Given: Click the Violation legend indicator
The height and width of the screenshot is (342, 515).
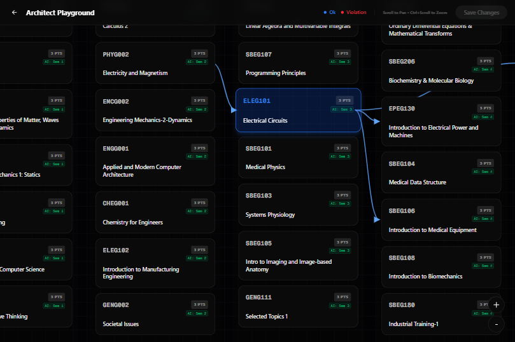Looking at the screenshot, I should pos(353,12).
